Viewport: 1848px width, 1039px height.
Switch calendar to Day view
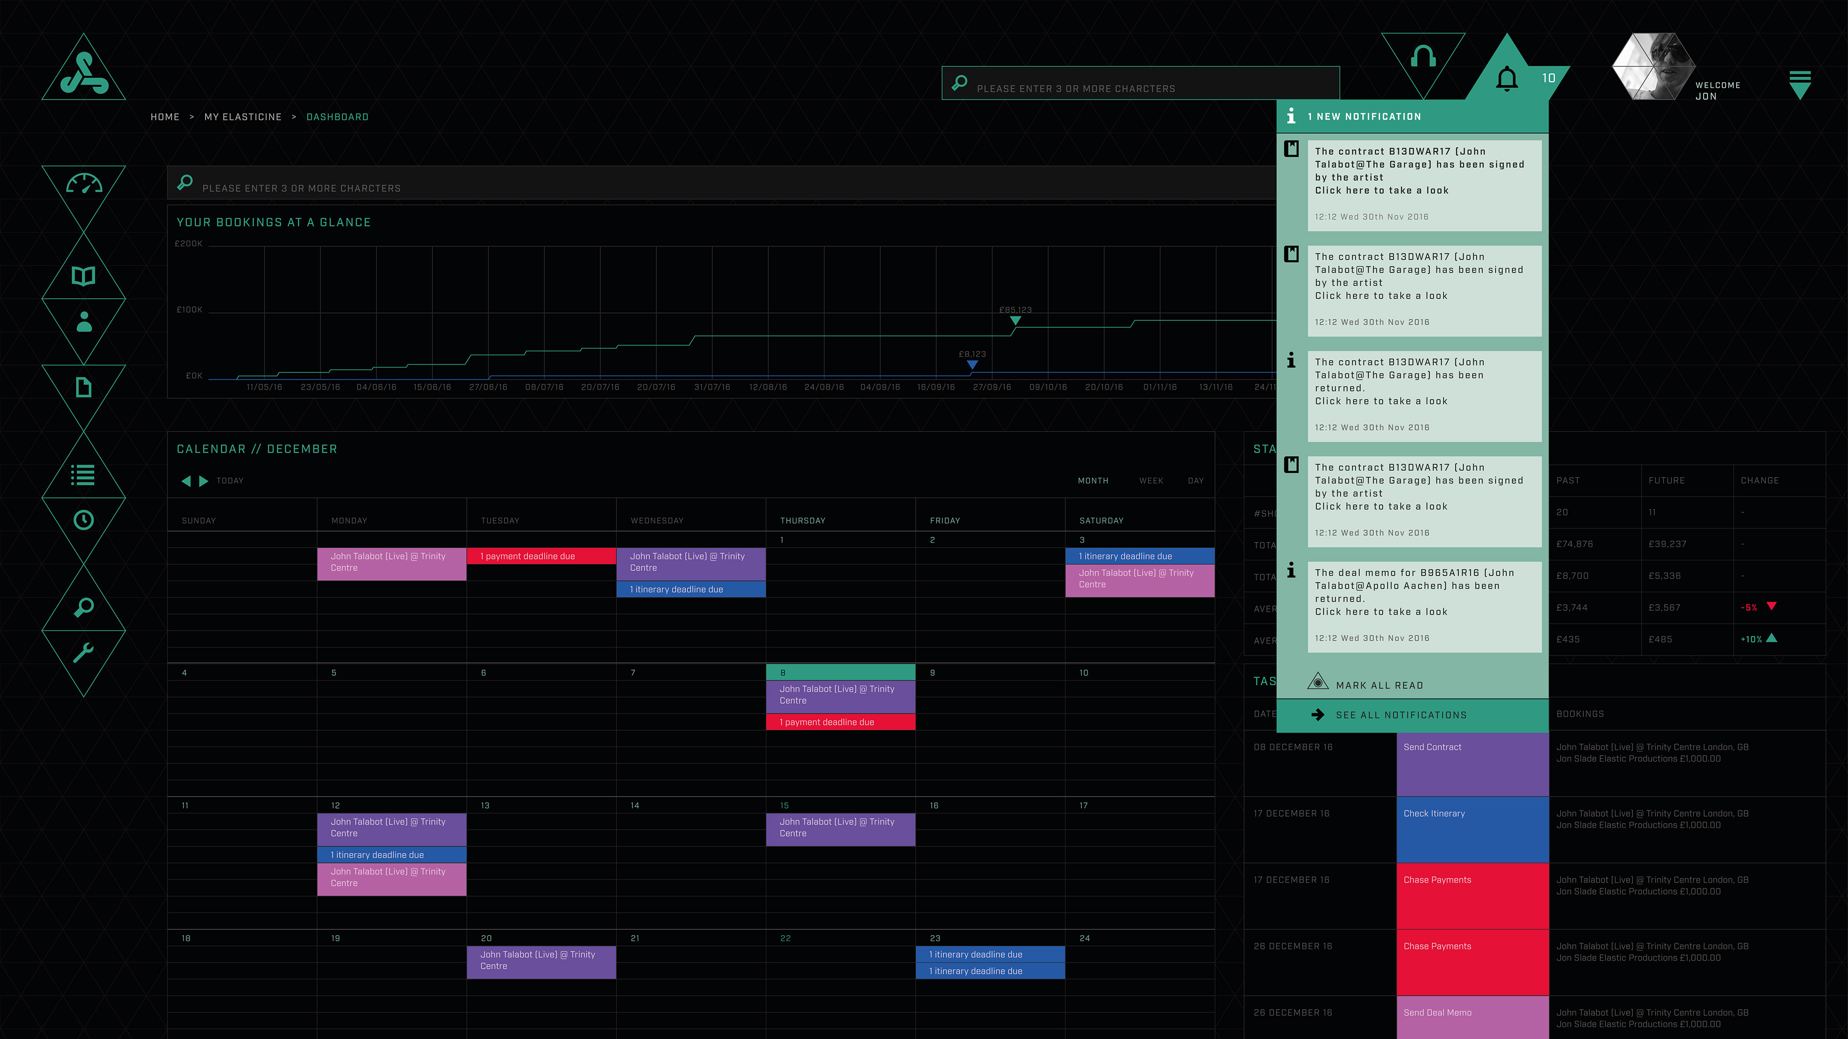(x=1195, y=481)
